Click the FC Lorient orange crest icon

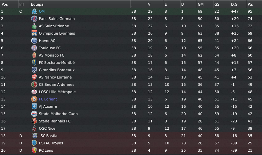[34, 99]
